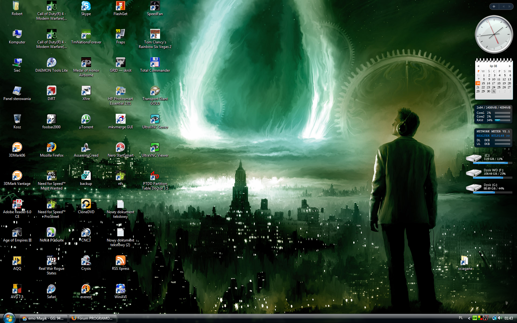
Task: Select the Safari browser icon
Action: (51, 292)
